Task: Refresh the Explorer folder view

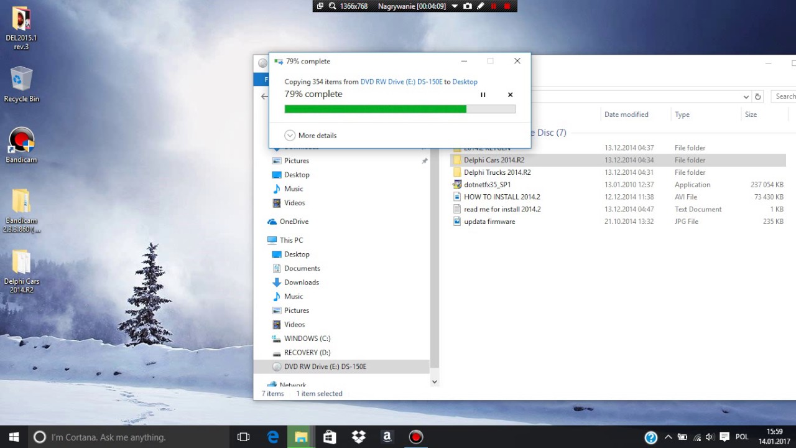Action: [757, 96]
